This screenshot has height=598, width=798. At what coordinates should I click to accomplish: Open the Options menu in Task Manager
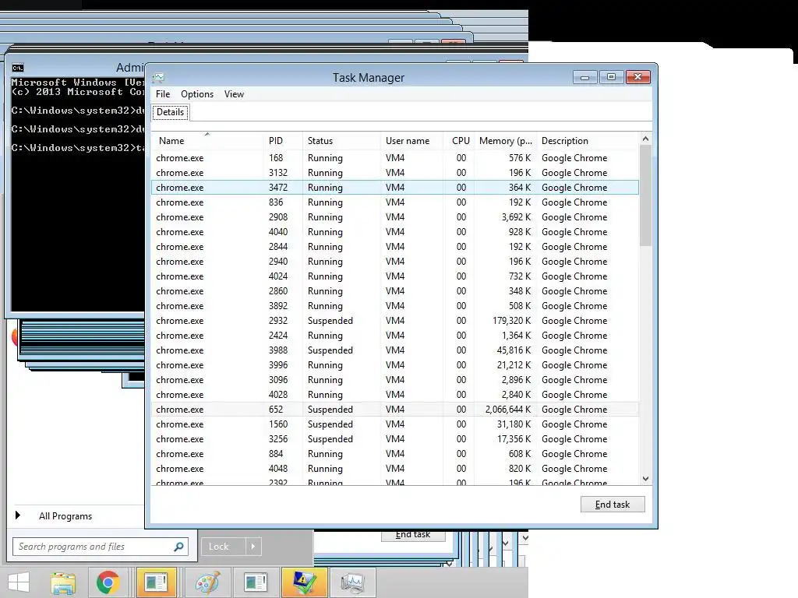197,94
